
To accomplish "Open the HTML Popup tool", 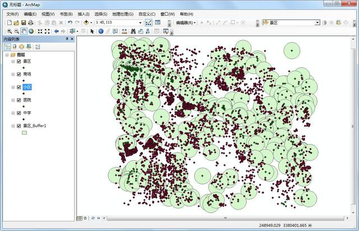I will 115,31.
